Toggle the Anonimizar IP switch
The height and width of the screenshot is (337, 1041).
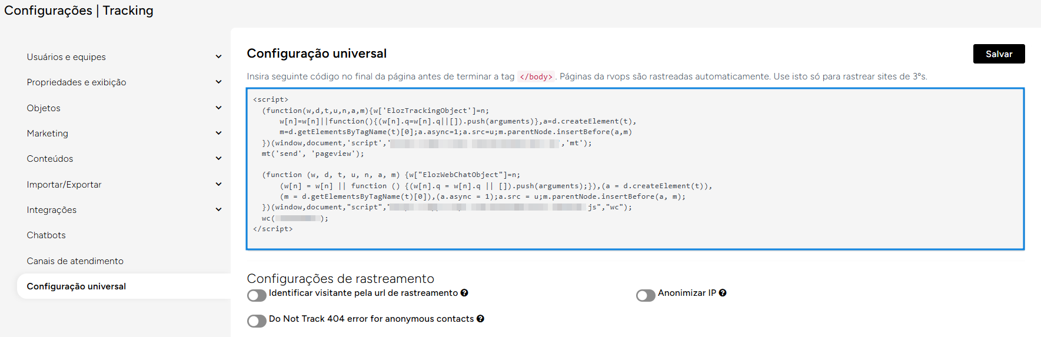646,295
